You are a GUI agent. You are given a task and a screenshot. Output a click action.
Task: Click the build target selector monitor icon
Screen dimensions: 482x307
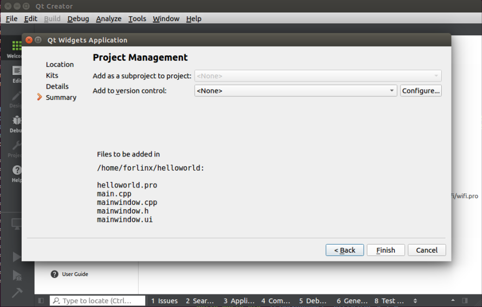17,224
